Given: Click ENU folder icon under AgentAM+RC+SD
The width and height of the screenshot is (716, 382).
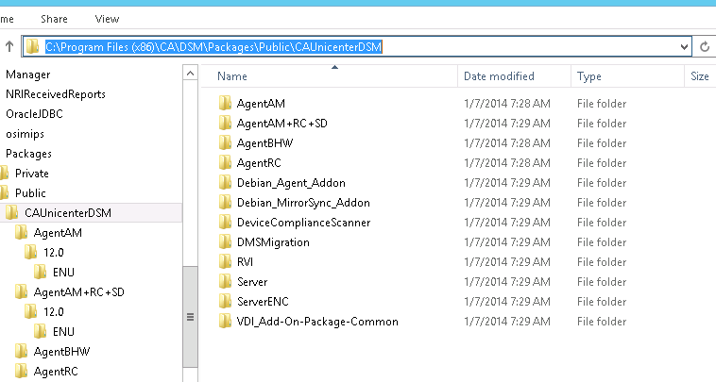Looking at the screenshot, I should point(41,331).
